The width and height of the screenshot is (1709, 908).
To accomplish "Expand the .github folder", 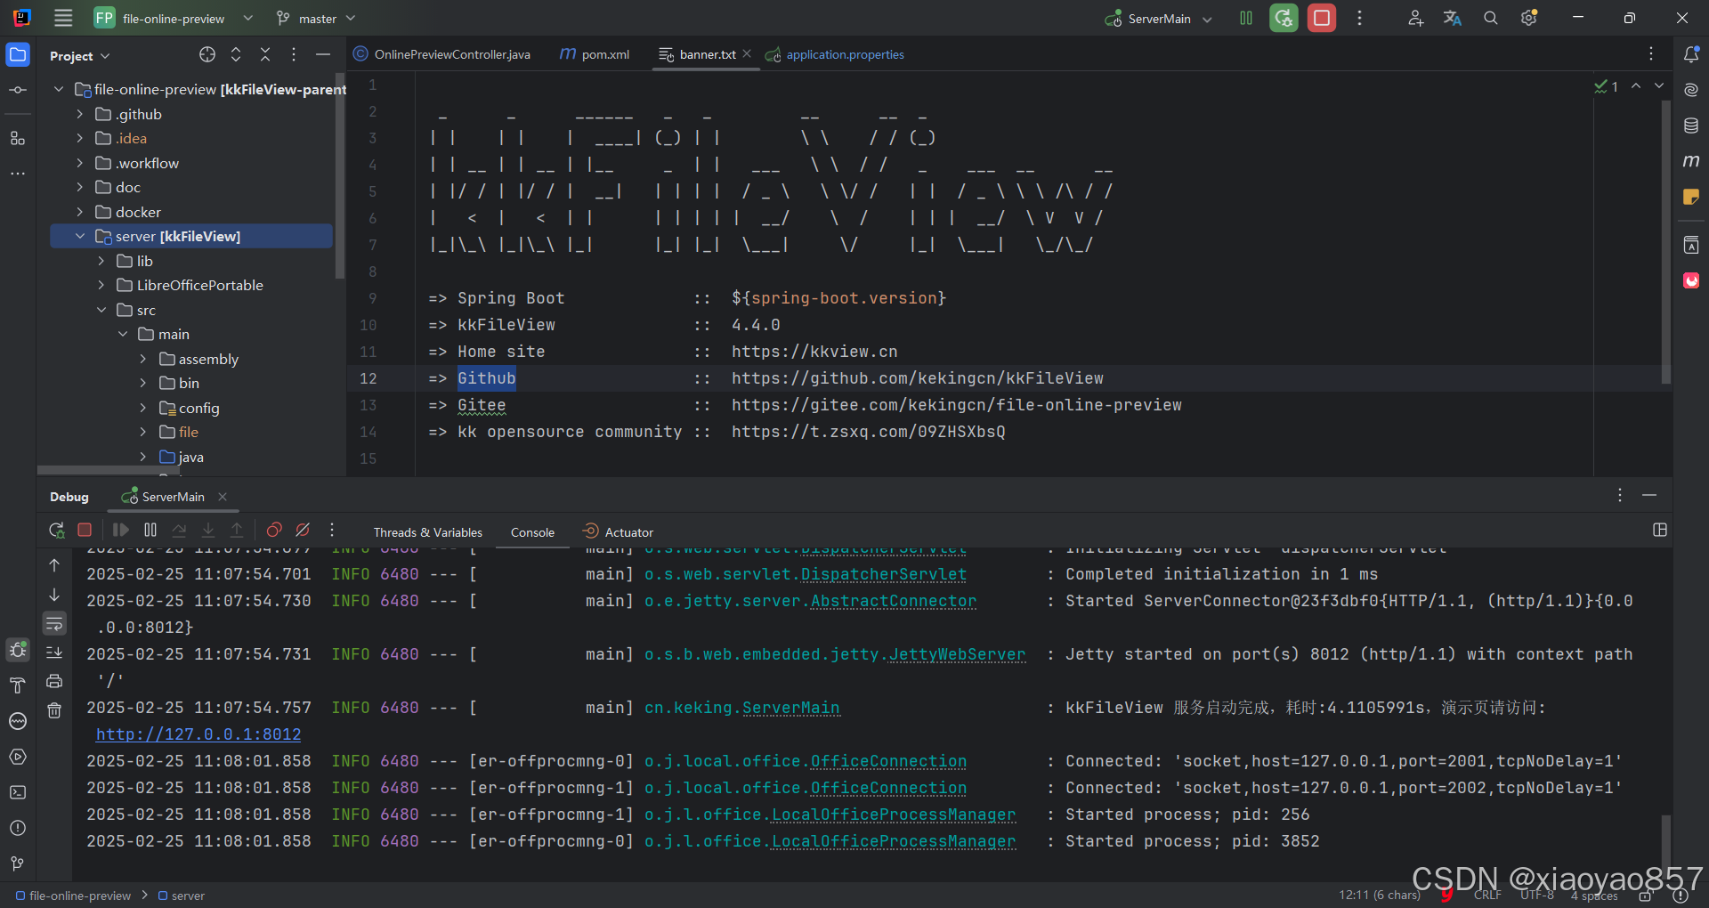I will pos(79,114).
